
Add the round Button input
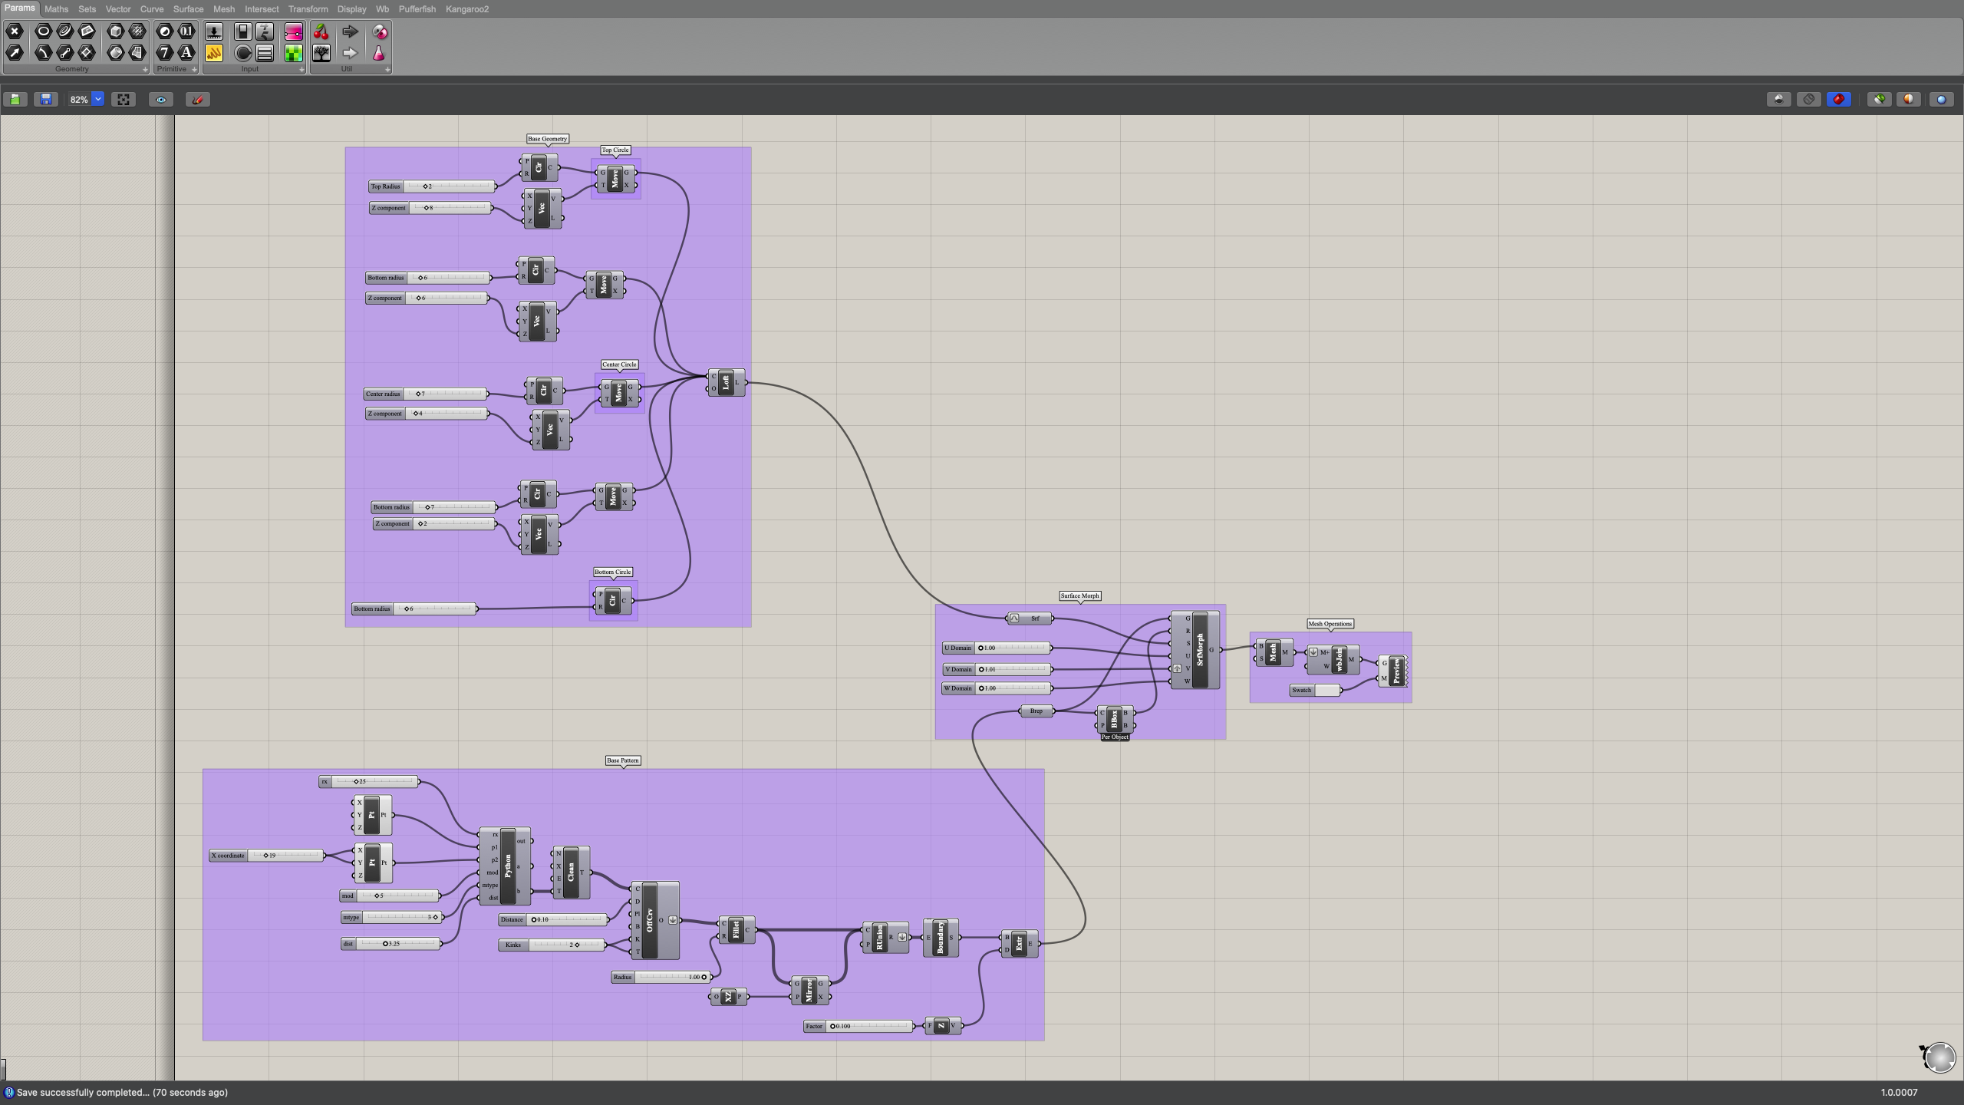(243, 53)
